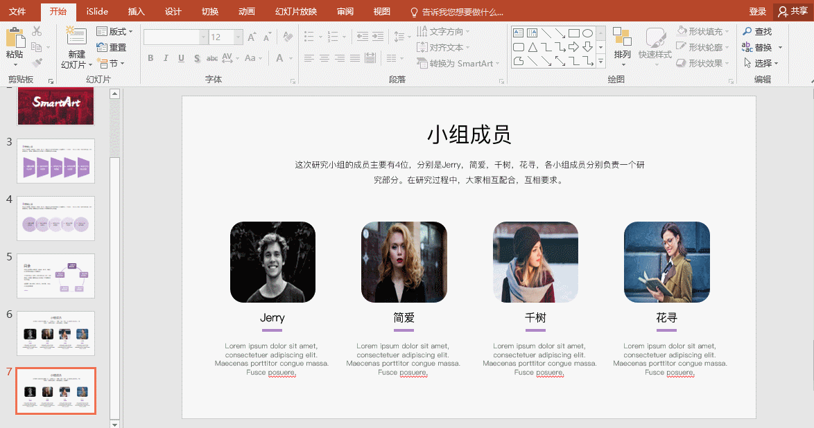Click the Clear Formatting icon

[x=287, y=37]
